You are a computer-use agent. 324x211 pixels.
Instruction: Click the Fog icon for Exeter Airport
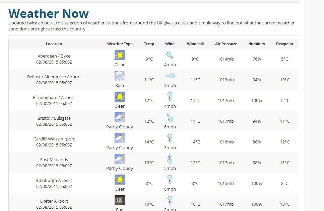119,200
